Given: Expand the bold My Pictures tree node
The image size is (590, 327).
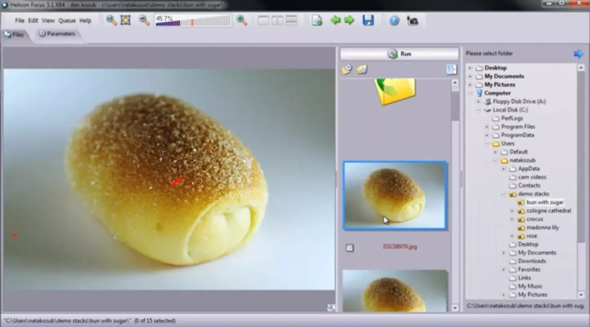Looking at the screenshot, I should (470, 85).
